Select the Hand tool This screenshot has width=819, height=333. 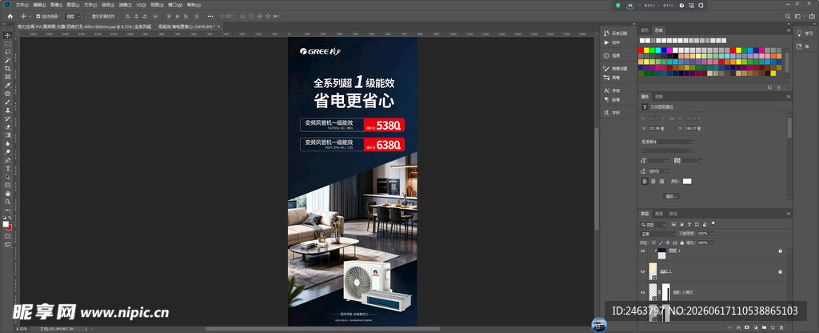click(7, 194)
